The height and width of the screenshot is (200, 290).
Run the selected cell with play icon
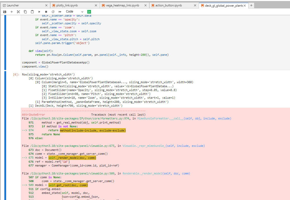click(x=39, y=12)
